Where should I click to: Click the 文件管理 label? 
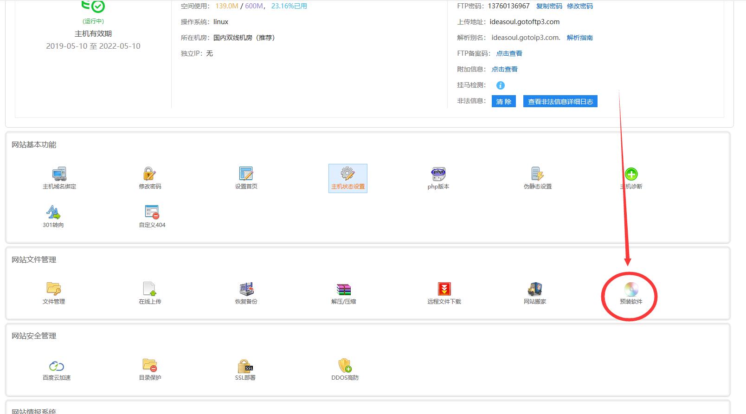pyautogui.click(x=54, y=302)
